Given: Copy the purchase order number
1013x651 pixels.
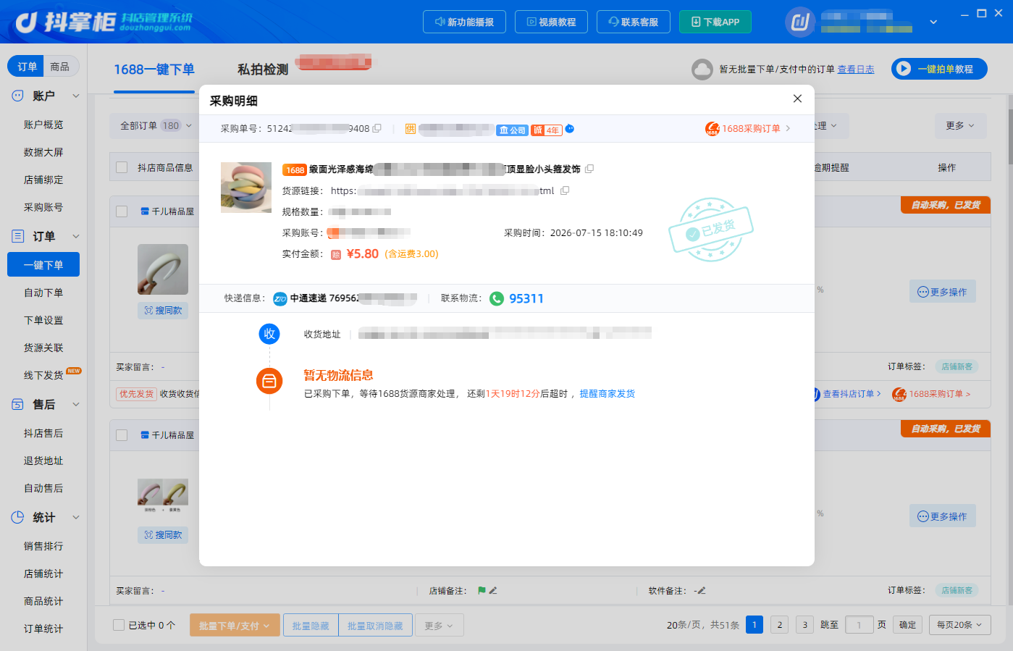Looking at the screenshot, I should click(x=377, y=128).
